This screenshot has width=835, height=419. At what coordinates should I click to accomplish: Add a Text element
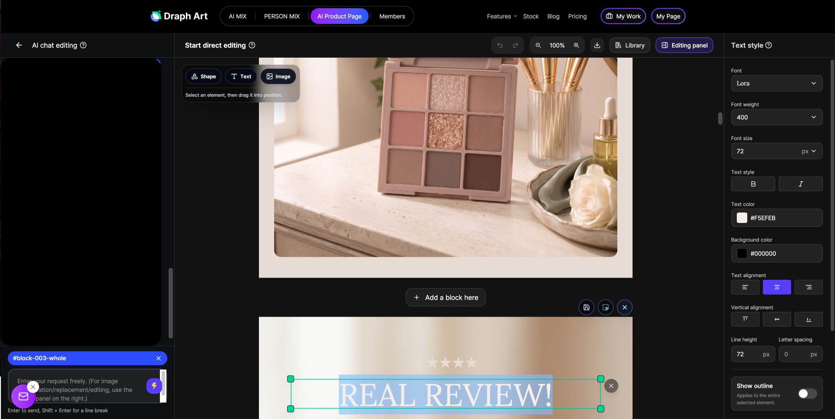[x=241, y=76]
